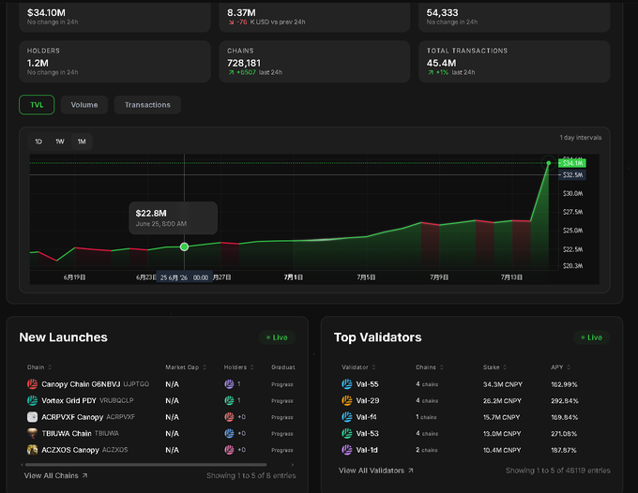Click holder avatar in ACZXOS Canopy row
The width and height of the screenshot is (638, 493).
(x=229, y=450)
